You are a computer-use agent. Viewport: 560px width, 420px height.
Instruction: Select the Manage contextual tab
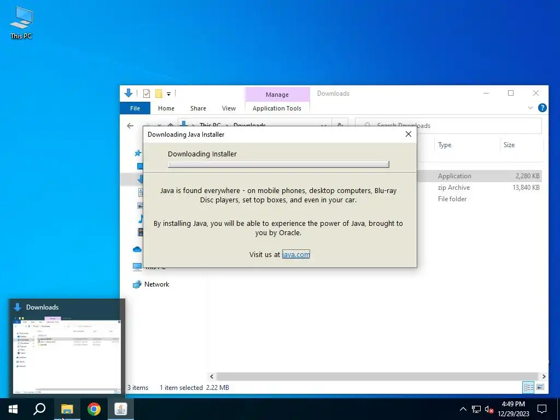click(x=277, y=95)
